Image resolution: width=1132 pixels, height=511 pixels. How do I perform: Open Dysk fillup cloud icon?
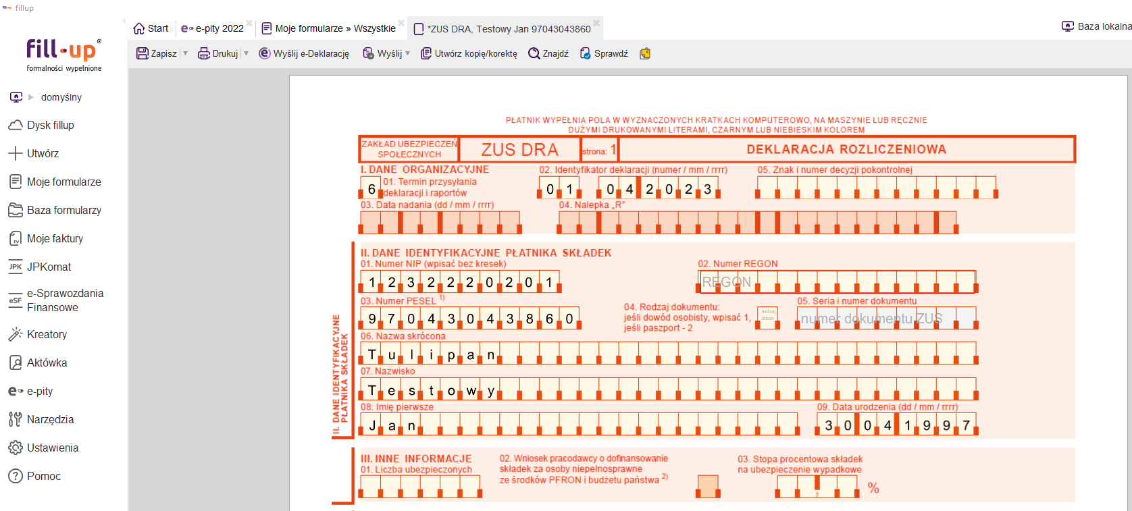16,126
